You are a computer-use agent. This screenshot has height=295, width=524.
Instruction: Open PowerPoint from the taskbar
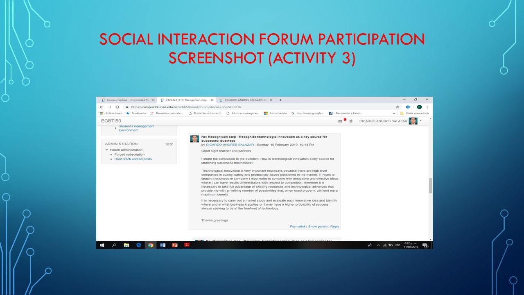click(x=174, y=245)
